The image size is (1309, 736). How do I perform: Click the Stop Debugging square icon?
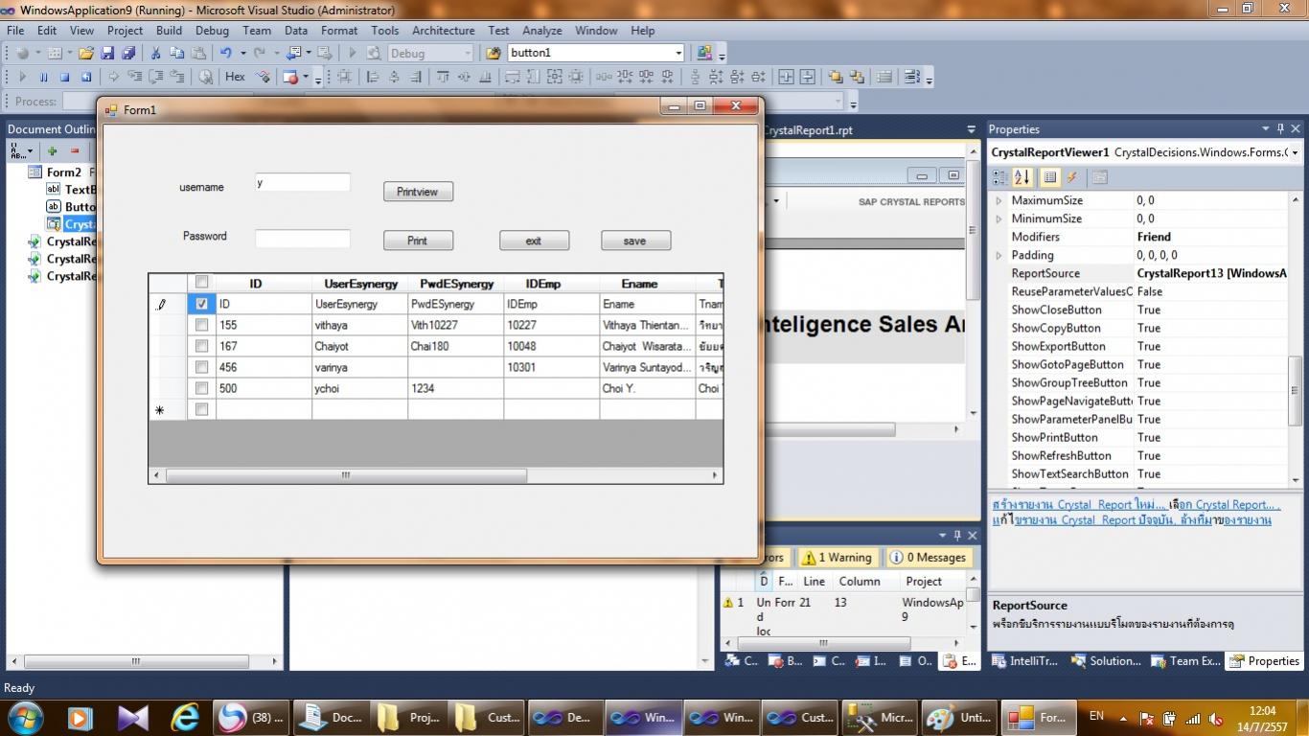click(x=65, y=78)
